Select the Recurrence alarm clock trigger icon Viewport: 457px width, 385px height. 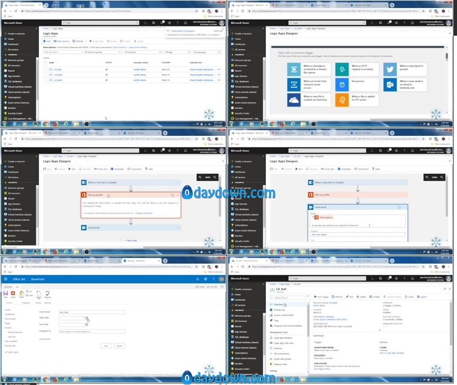point(342,85)
